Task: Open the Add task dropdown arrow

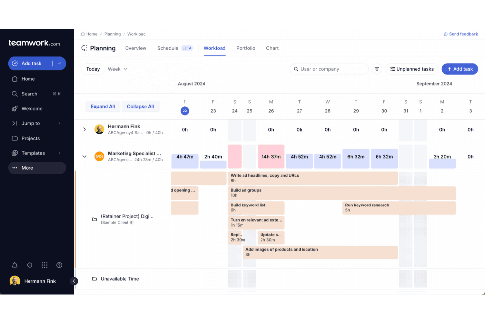Action: tap(59, 63)
